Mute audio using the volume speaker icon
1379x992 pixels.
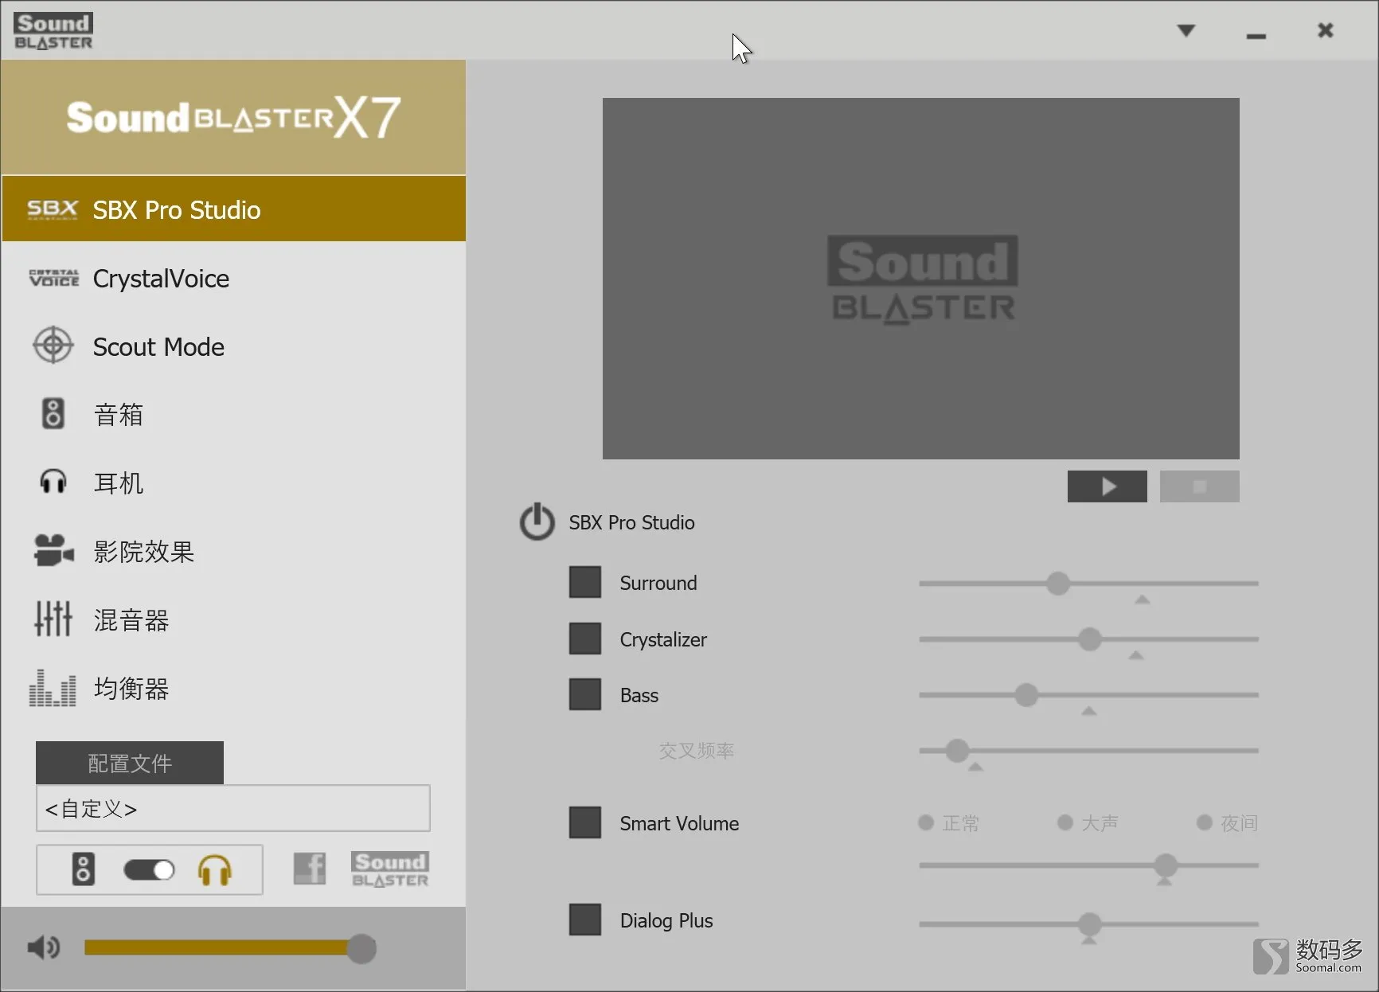[x=44, y=947]
